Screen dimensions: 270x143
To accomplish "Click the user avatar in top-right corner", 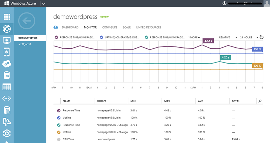I will click(x=267, y=3).
